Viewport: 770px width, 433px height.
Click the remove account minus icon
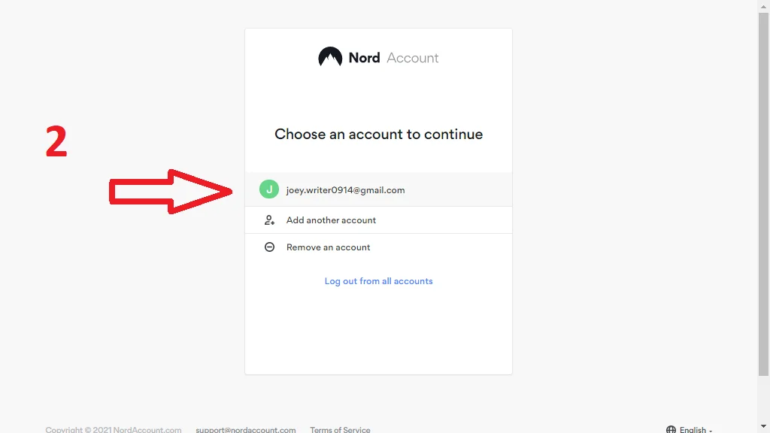[269, 247]
